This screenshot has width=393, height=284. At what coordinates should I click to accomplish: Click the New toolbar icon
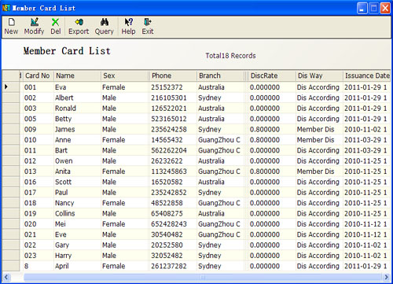coord(11,26)
